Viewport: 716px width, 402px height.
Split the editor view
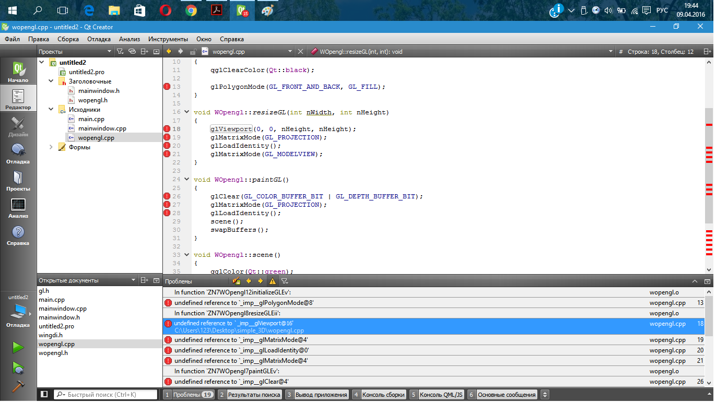707,52
